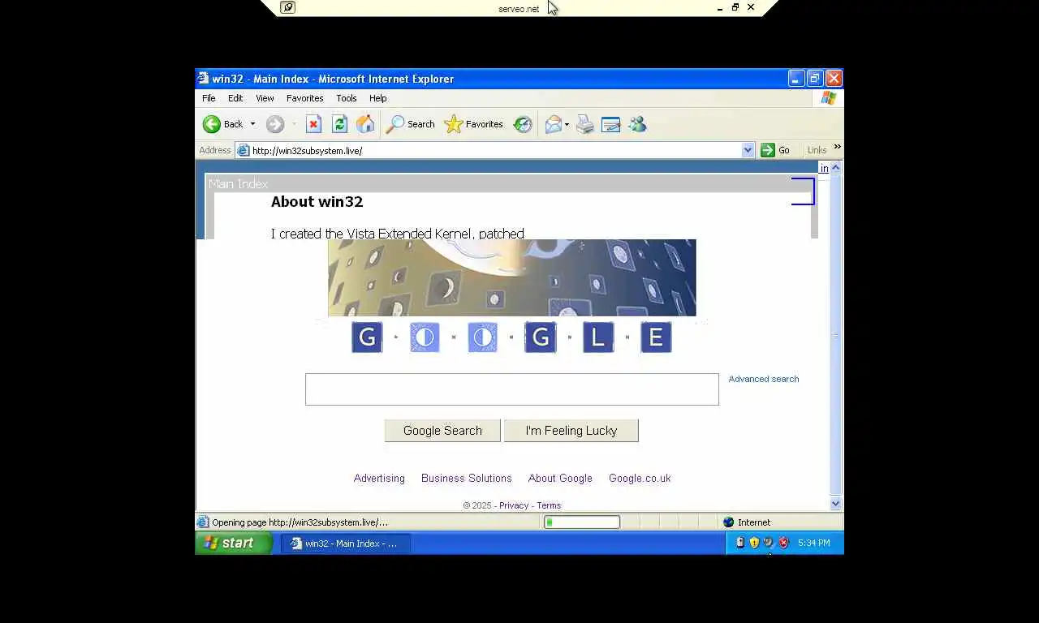The image size is (1039, 623).
Task: Expand the Links toolbar chevron
Action: (x=837, y=147)
